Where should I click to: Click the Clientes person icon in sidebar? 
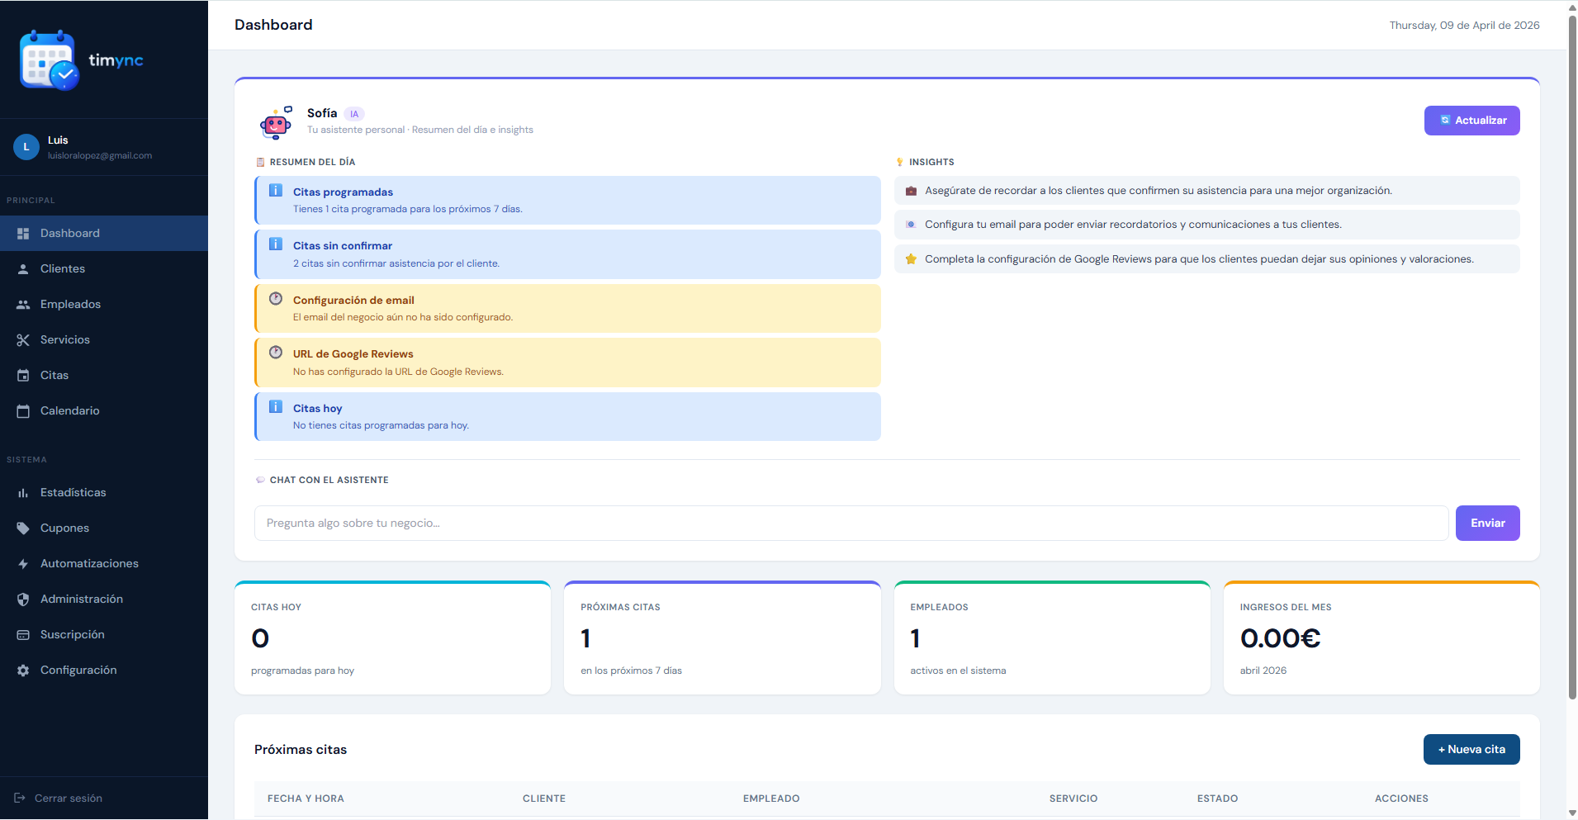tap(23, 269)
